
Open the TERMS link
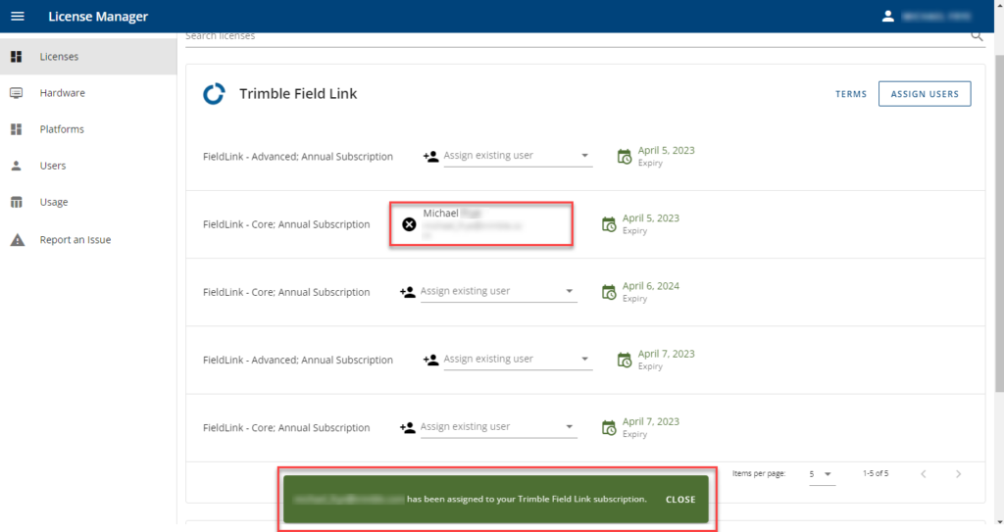[851, 94]
